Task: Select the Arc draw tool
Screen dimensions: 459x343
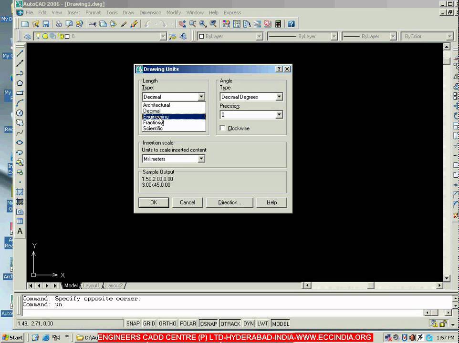Action: [20, 103]
